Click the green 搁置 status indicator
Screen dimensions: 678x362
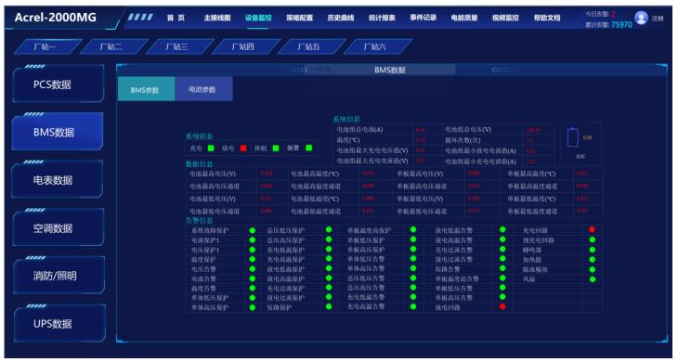[308, 149]
